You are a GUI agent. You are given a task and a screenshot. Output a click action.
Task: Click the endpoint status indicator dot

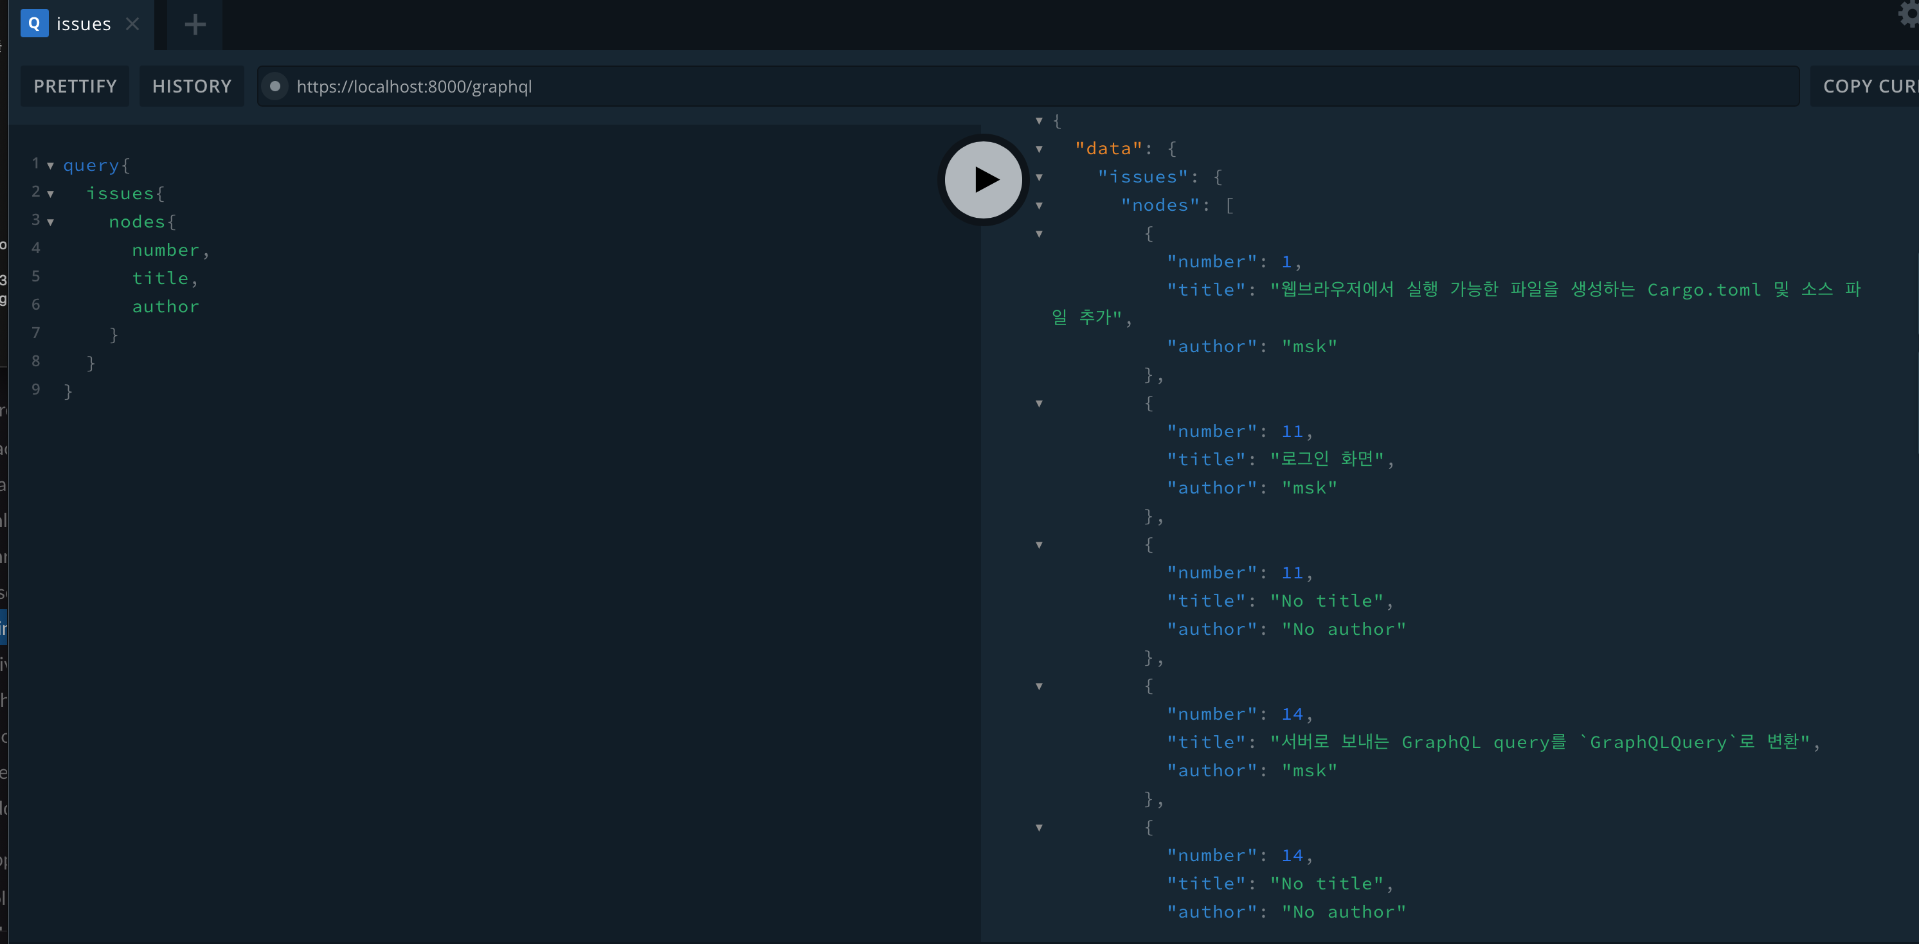[x=275, y=86]
